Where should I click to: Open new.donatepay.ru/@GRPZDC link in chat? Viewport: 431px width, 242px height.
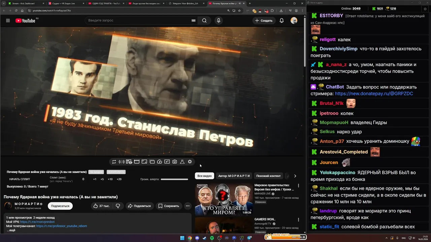(x=374, y=94)
